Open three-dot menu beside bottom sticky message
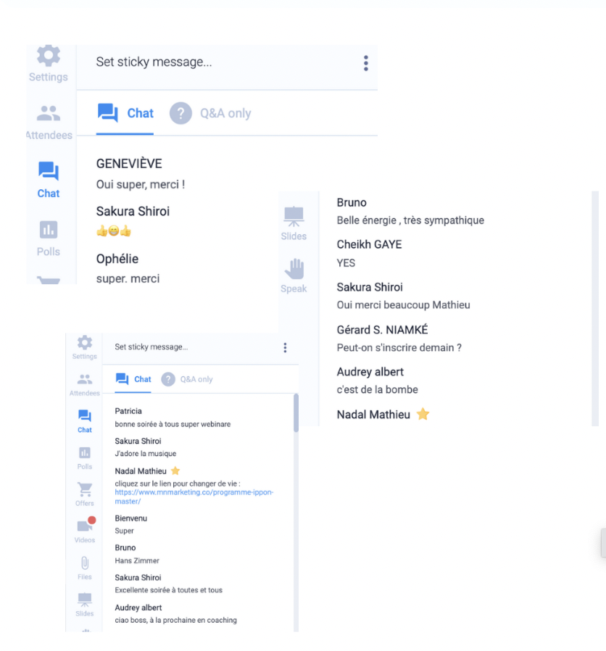The image size is (606, 651). 285,347
